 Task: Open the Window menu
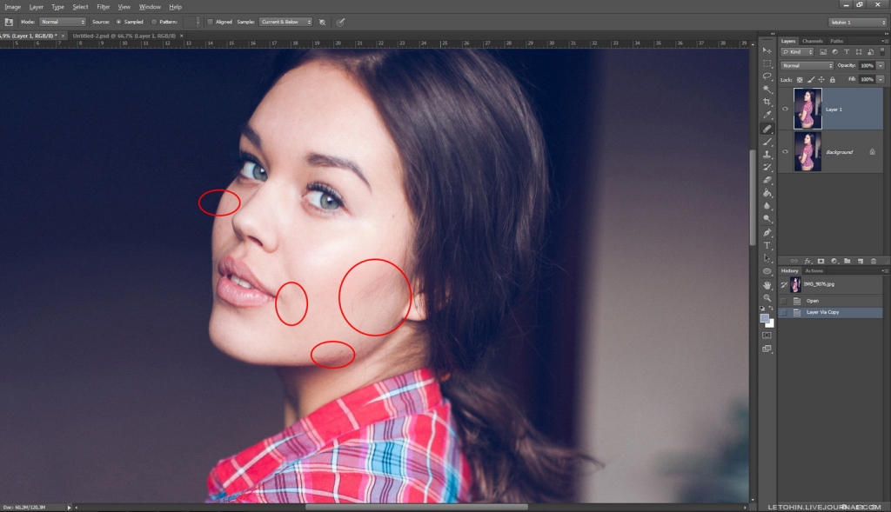[x=150, y=7]
